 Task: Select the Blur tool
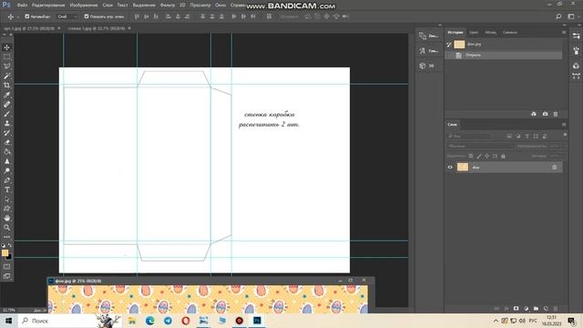tap(6, 161)
